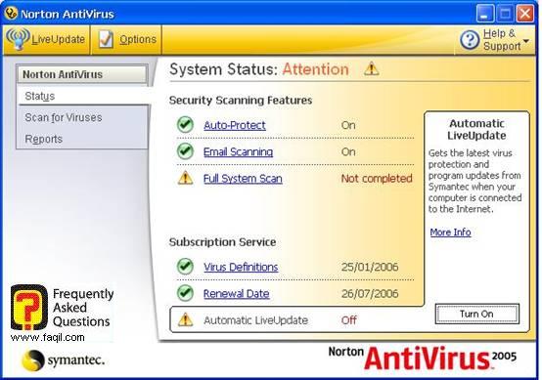Select Scan for Viruses in sidebar
Screen dimensions: 542x380
tap(64, 117)
